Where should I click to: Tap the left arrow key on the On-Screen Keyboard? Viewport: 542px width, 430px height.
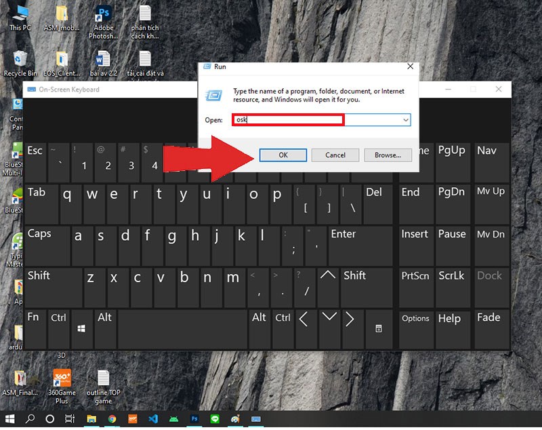coord(306,329)
